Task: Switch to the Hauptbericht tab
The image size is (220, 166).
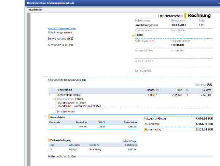Action: [35, 10]
